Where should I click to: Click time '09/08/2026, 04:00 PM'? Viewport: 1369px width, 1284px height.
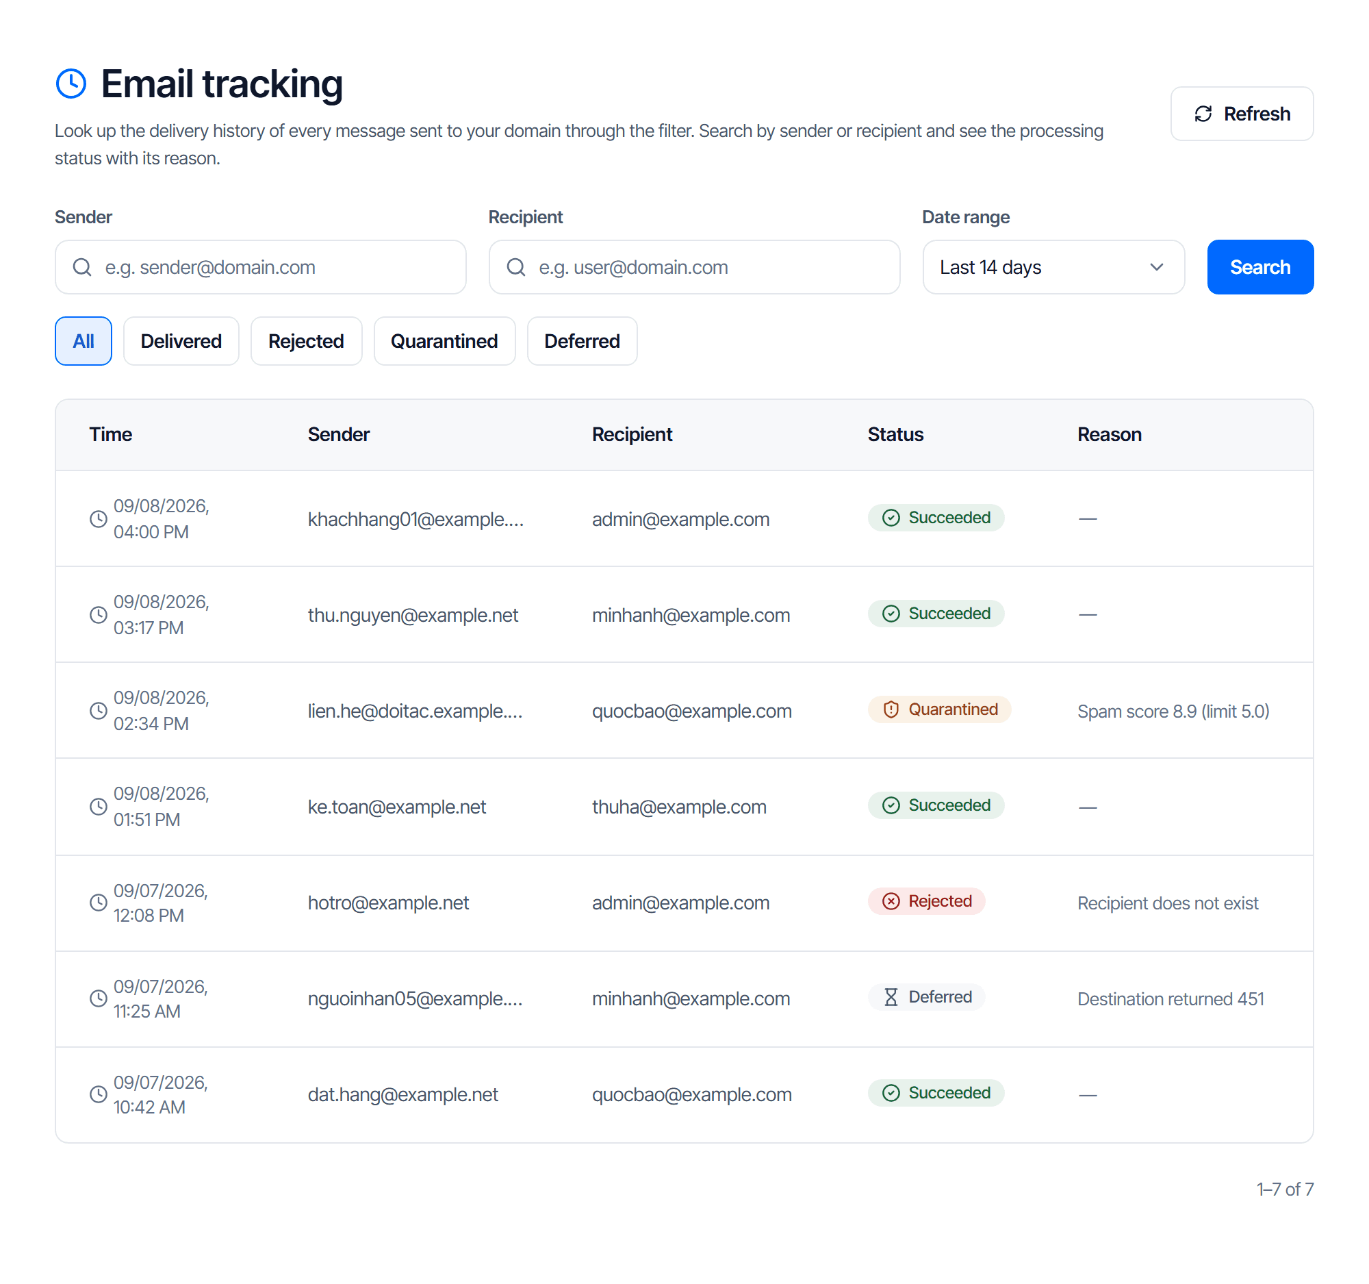[161, 518]
